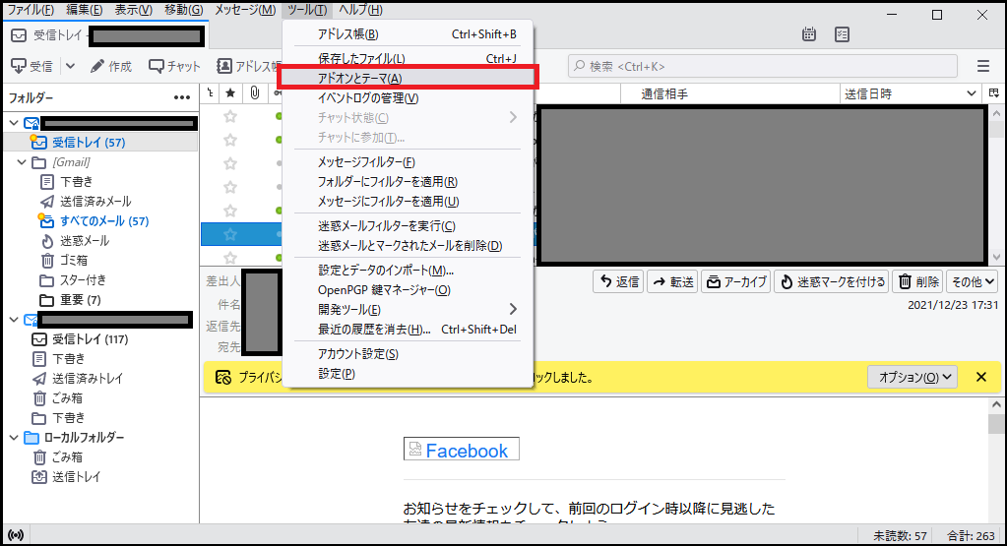Screen dimensions: 1007x546
Task: Star the fourth message in list
Action: [x=230, y=187]
